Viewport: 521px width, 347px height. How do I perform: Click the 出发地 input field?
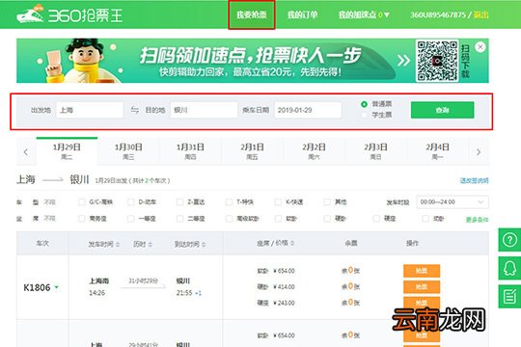coord(90,110)
